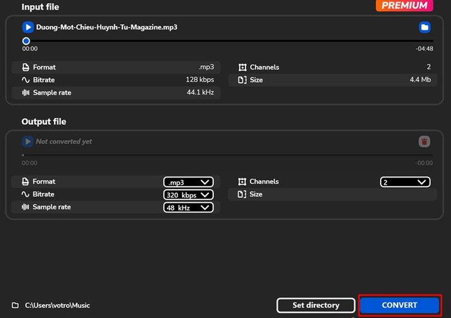451x318 pixels.
Task: Start conversion with the CONVERT button
Action: [x=399, y=305]
